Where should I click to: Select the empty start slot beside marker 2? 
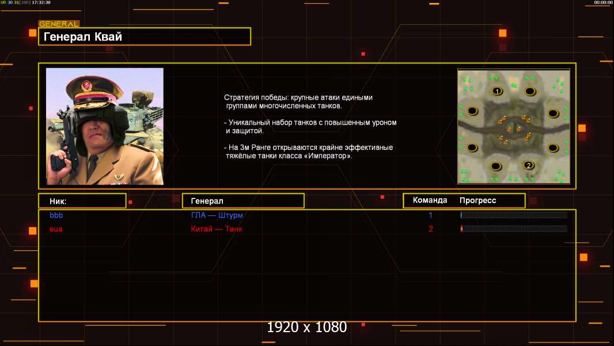[496, 166]
